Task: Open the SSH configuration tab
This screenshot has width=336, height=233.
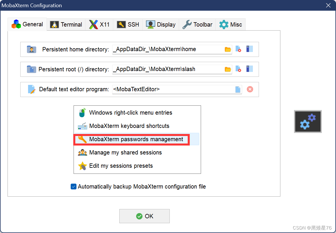Action: point(128,25)
